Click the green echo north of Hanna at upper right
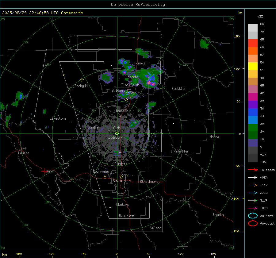Viewport: 276px width, 258px height. (204, 44)
